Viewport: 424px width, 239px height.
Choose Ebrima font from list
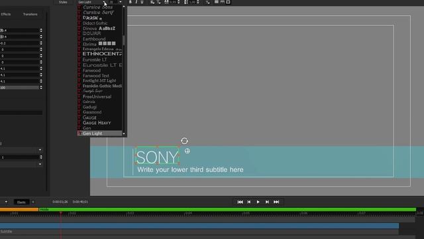click(x=99, y=44)
